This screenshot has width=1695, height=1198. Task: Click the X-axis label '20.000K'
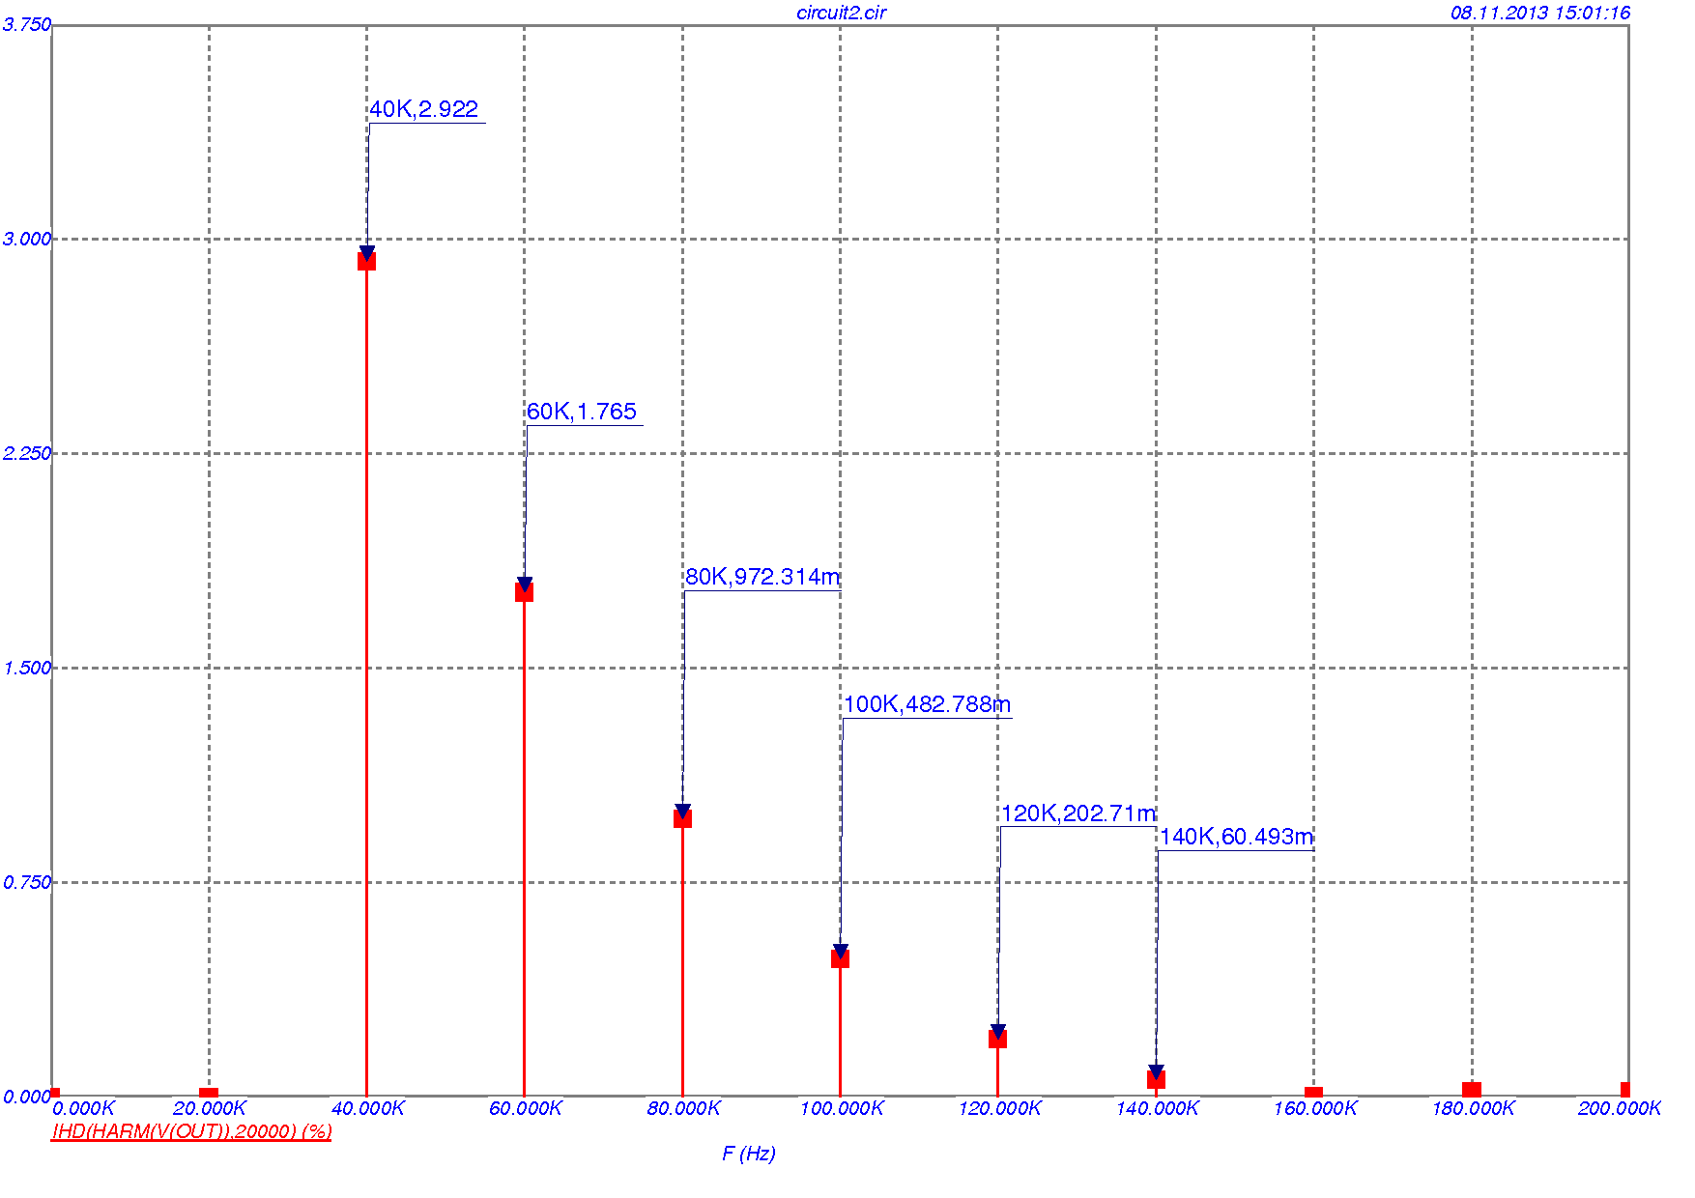click(x=210, y=1109)
